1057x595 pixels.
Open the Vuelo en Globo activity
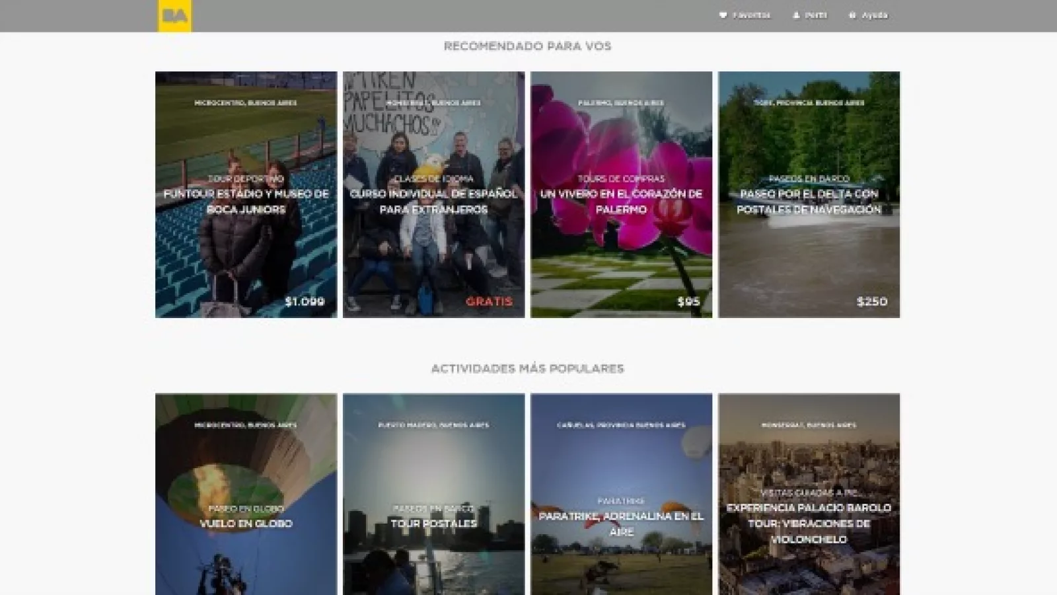246,523
